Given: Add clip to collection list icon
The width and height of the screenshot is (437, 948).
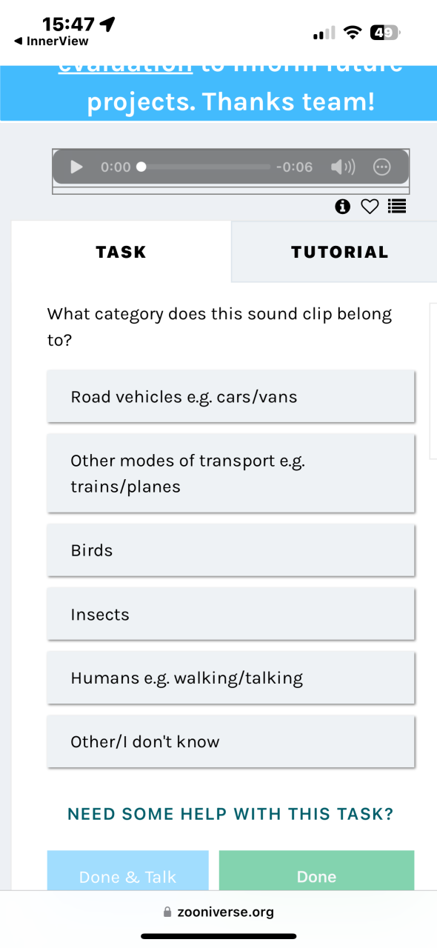Looking at the screenshot, I should point(397,207).
